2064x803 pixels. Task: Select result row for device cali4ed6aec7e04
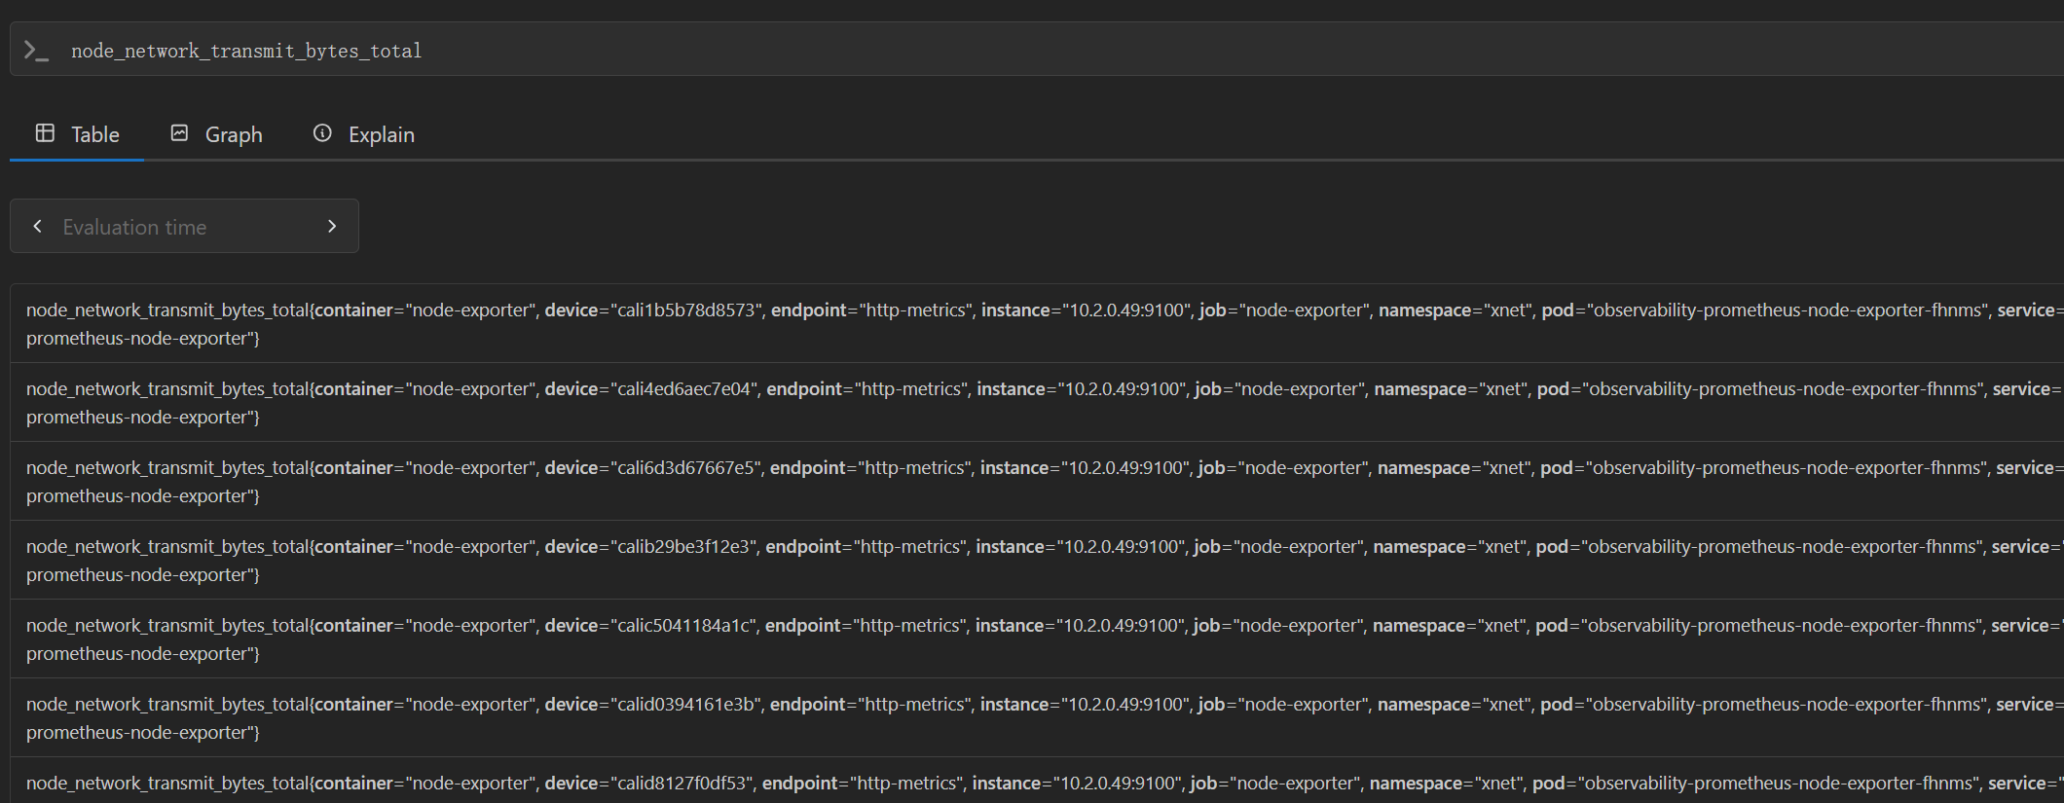click(x=1037, y=403)
